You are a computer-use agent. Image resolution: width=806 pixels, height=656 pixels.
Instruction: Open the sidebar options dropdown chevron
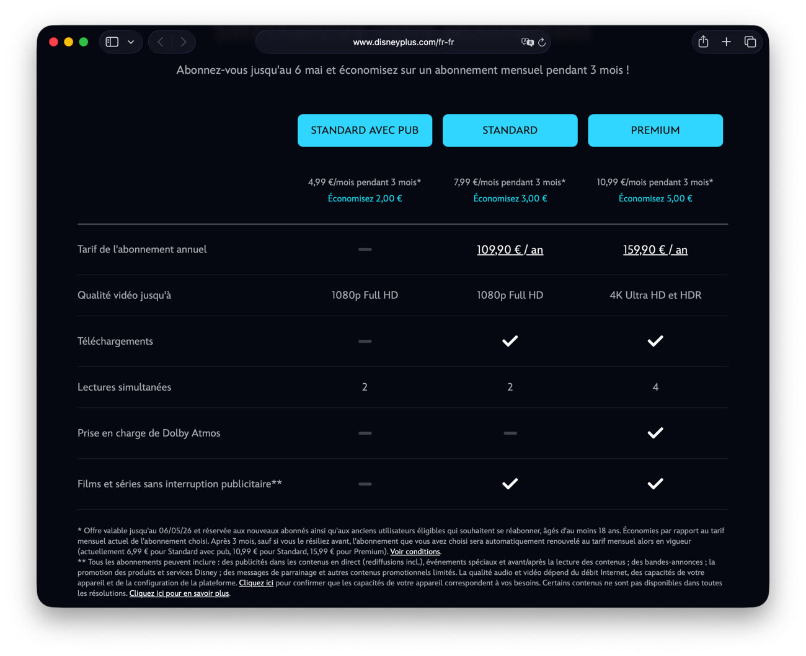tap(131, 42)
